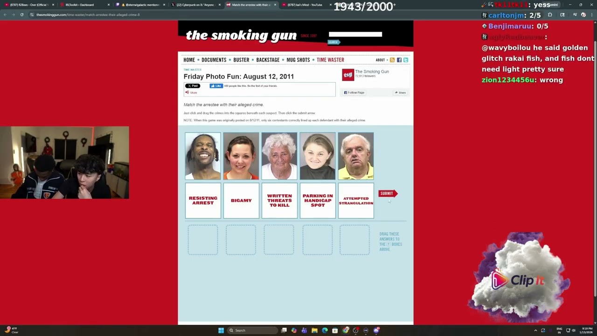Screen dimensions: 597x336
Task: Click mugshot of man in yellow shirt
Action: [x=356, y=156]
